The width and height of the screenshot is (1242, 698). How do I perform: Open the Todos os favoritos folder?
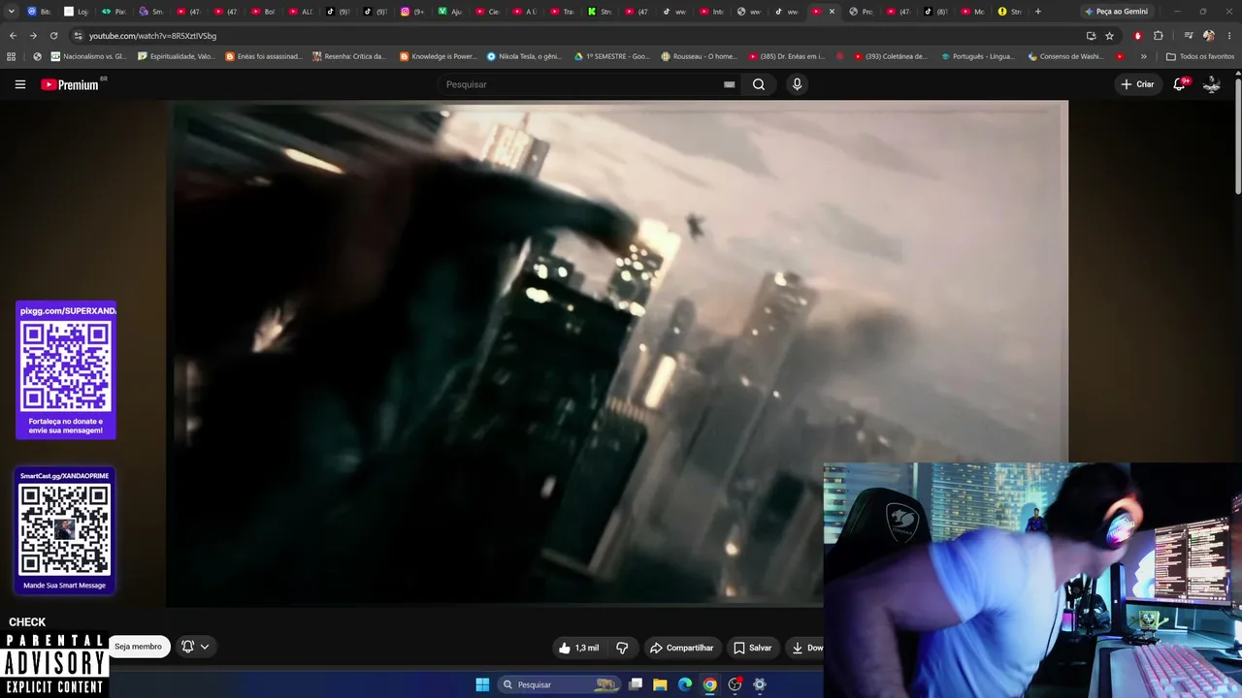(x=1200, y=56)
